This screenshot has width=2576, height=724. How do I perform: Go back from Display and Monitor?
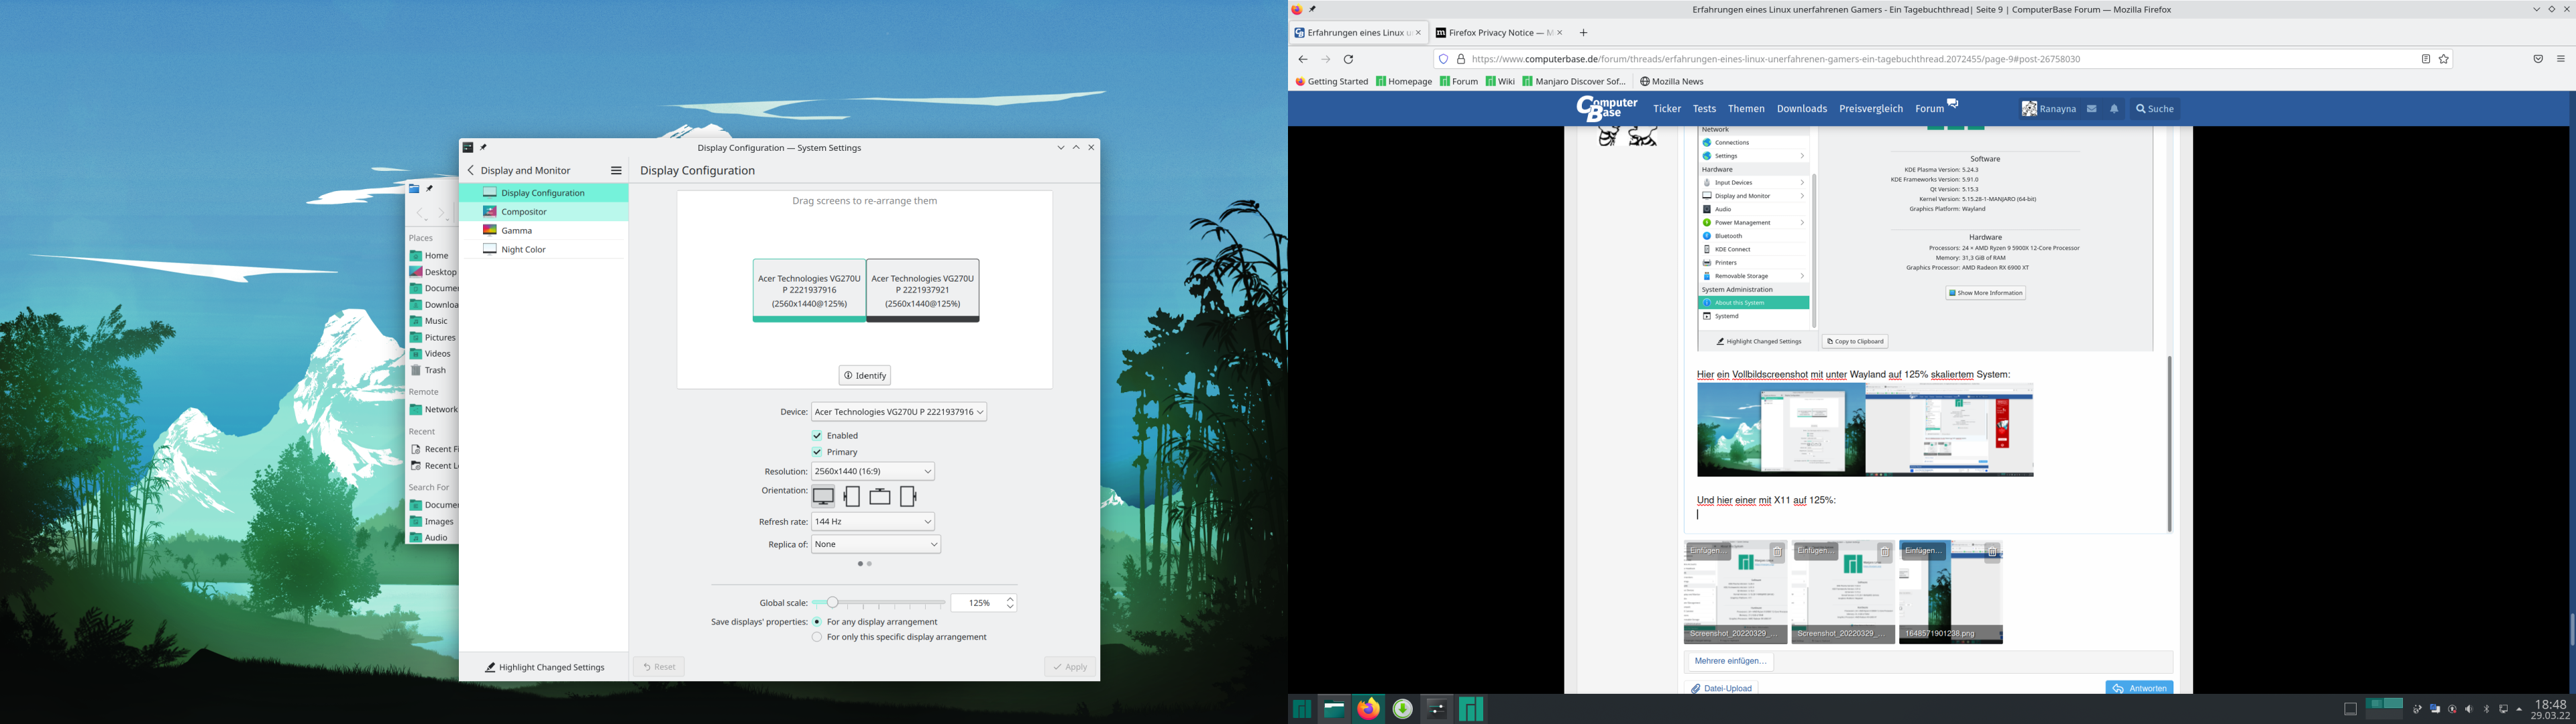[471, 171]
